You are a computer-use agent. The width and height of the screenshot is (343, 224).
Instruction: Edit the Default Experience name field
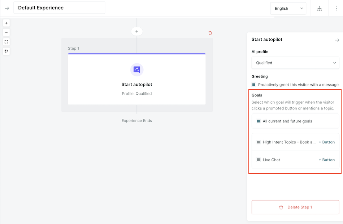click(59, 8)
